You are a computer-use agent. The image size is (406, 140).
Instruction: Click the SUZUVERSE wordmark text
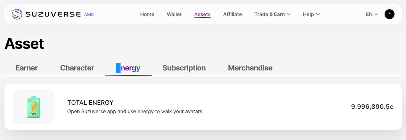point(53,14)
